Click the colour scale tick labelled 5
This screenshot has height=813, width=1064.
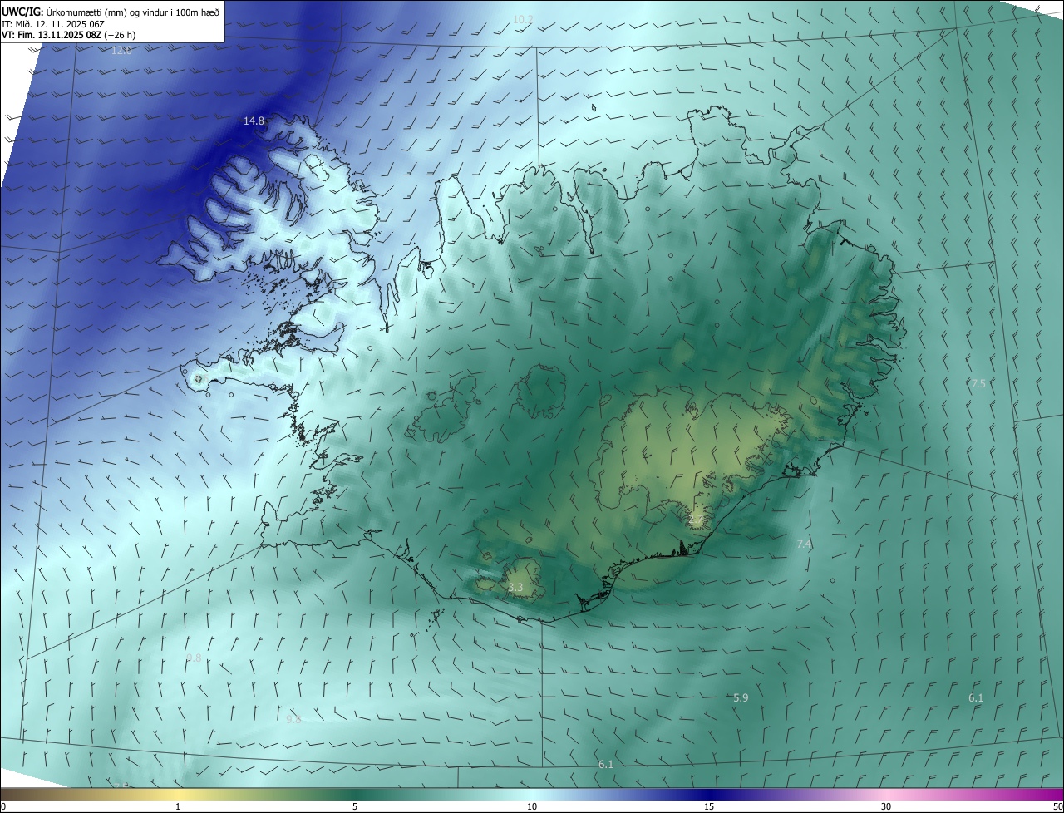[x=355, y=807]
